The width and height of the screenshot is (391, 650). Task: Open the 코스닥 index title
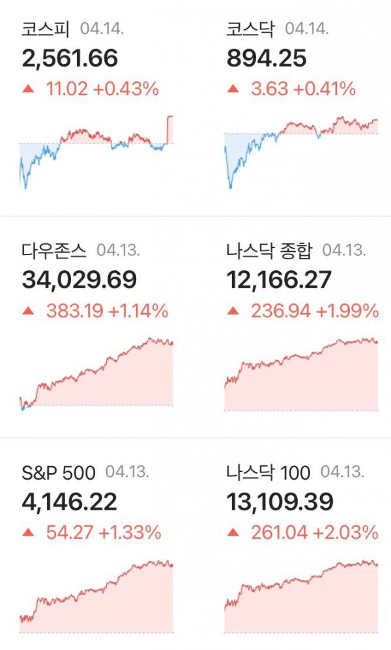pyautogui.click(x=250, y=29)
